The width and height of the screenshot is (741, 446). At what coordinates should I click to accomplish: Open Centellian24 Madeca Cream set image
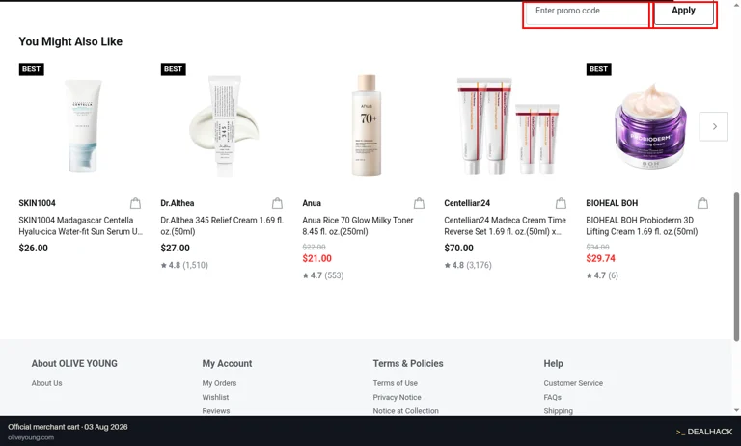[508, 126]
